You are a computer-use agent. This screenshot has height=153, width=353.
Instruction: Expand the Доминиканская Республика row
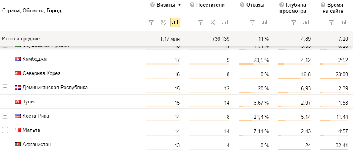pos(5,87)
